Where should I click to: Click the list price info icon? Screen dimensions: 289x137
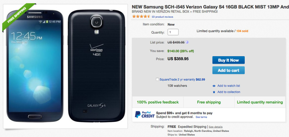187,42
